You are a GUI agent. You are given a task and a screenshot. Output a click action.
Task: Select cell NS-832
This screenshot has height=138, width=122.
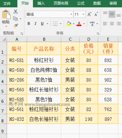pos(17,119)
